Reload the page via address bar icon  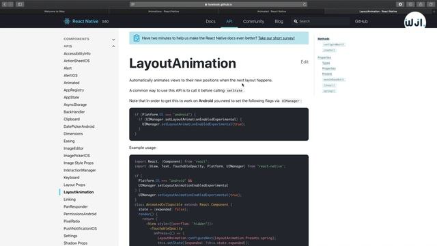[x=305, y=4]
